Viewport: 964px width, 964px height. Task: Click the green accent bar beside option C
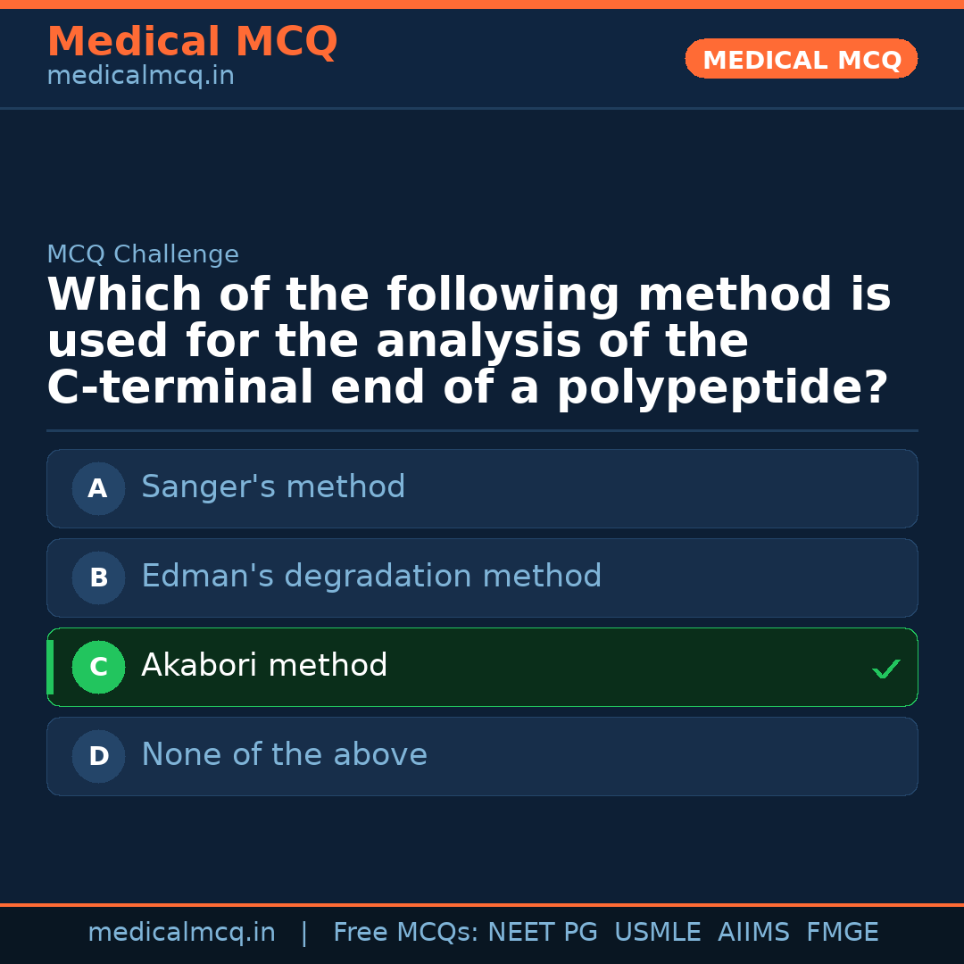pos(50,667)
